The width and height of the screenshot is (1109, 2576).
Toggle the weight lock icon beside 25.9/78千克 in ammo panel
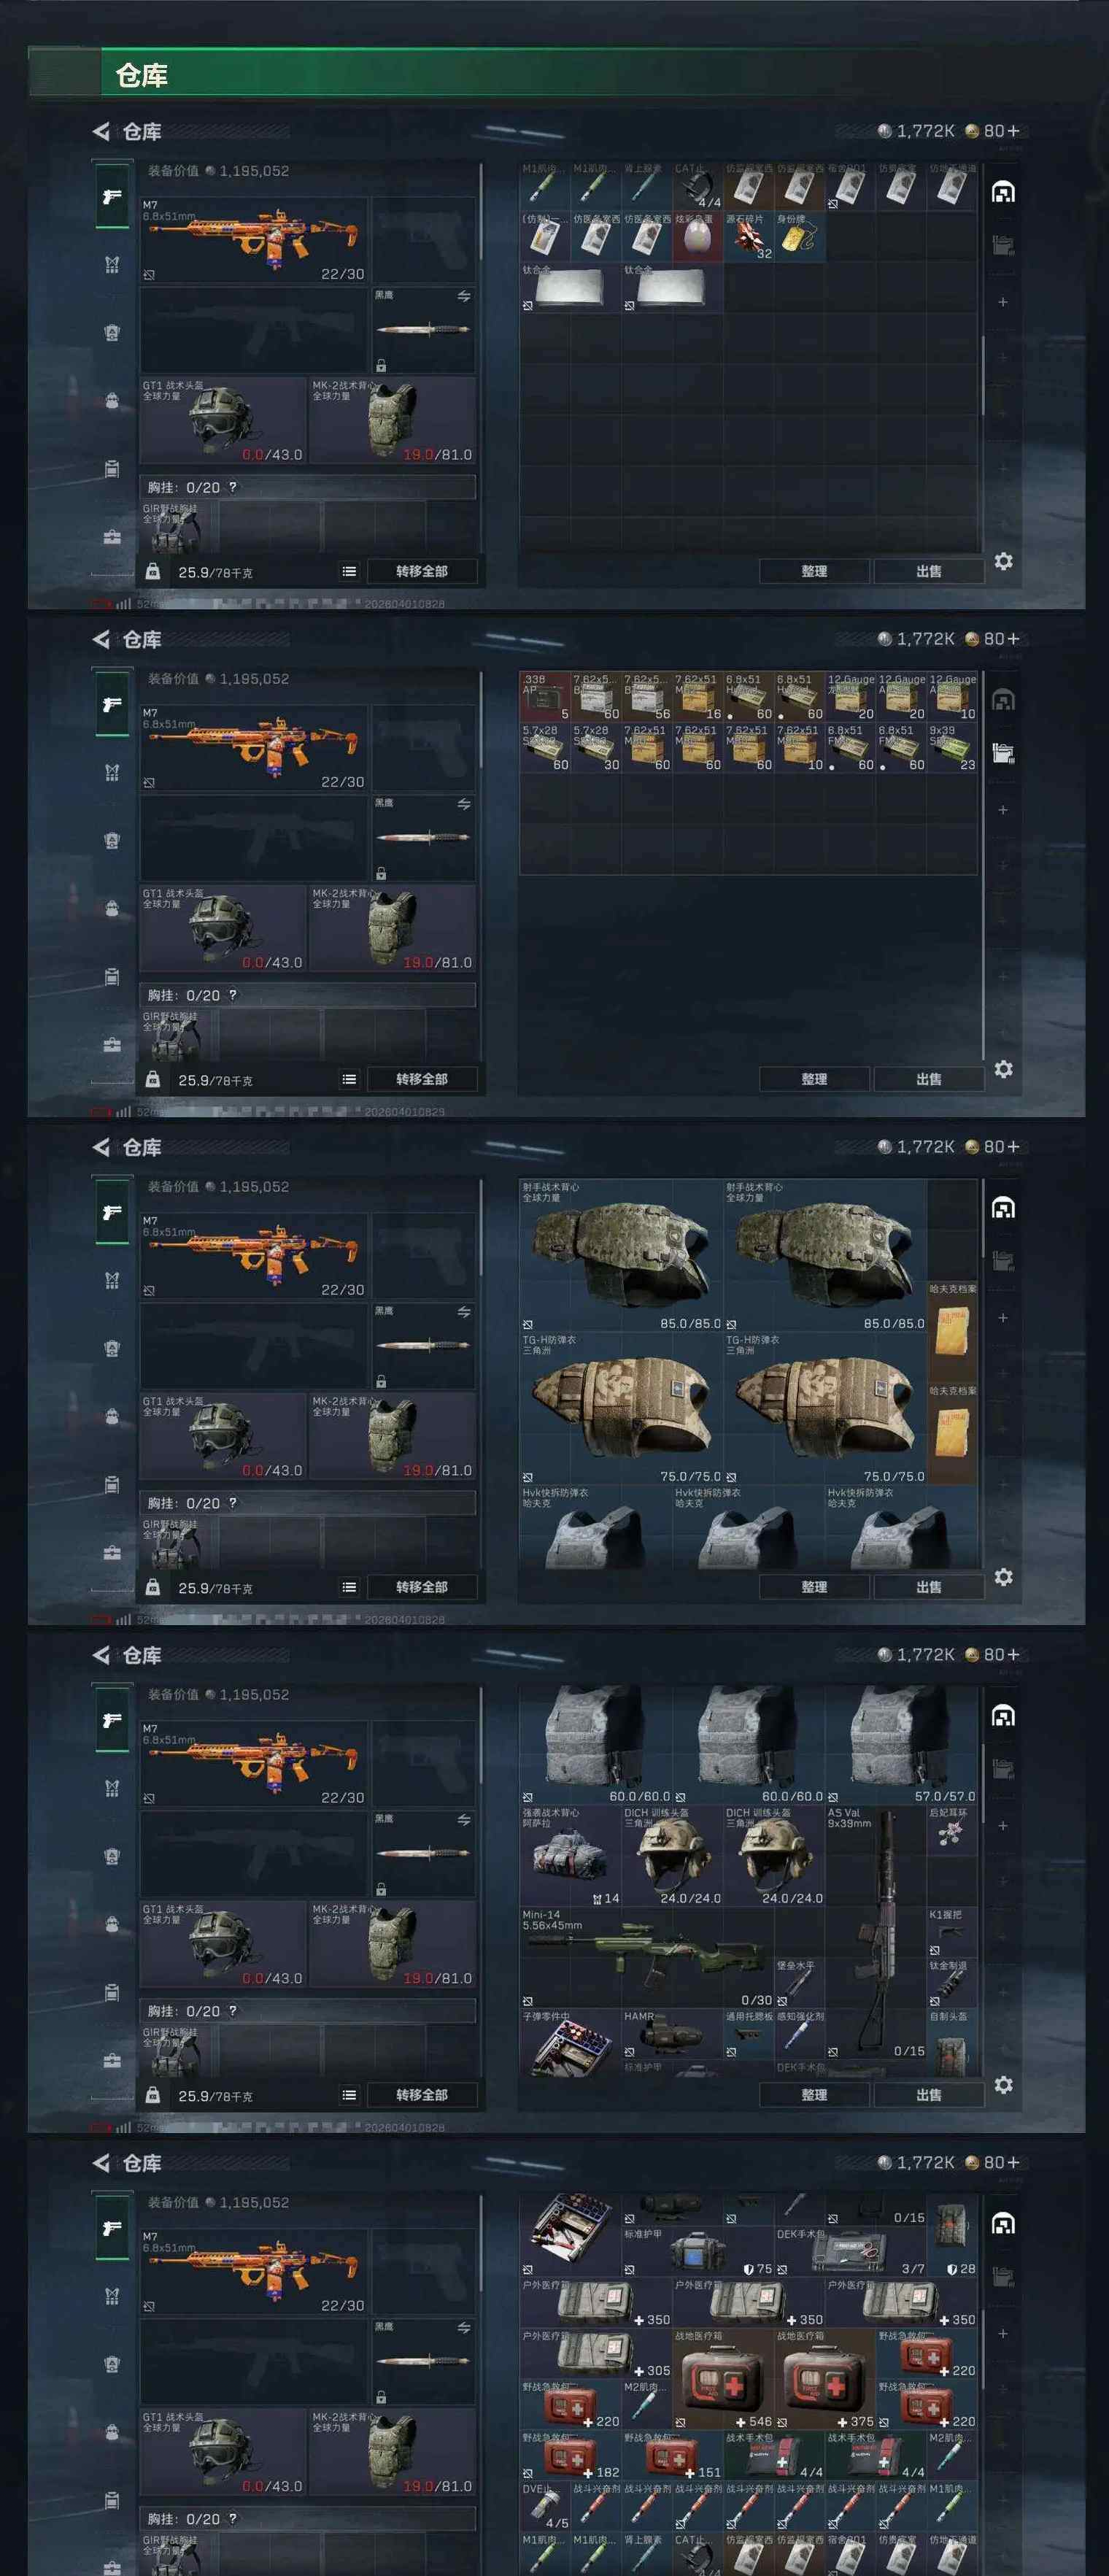(153, 1079)
